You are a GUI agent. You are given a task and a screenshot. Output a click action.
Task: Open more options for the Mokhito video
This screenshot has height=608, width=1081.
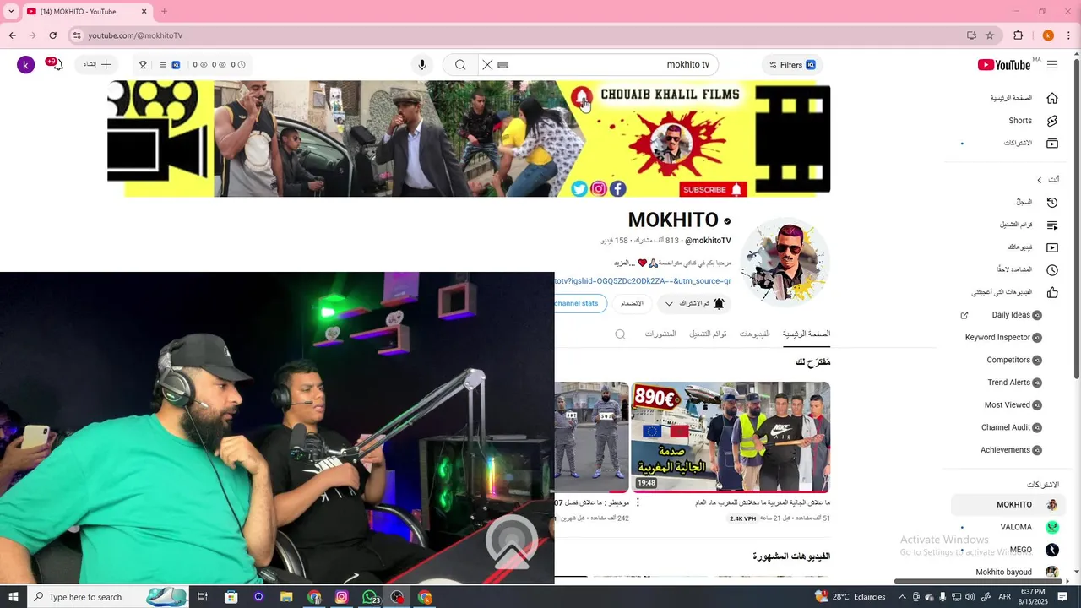638,502
